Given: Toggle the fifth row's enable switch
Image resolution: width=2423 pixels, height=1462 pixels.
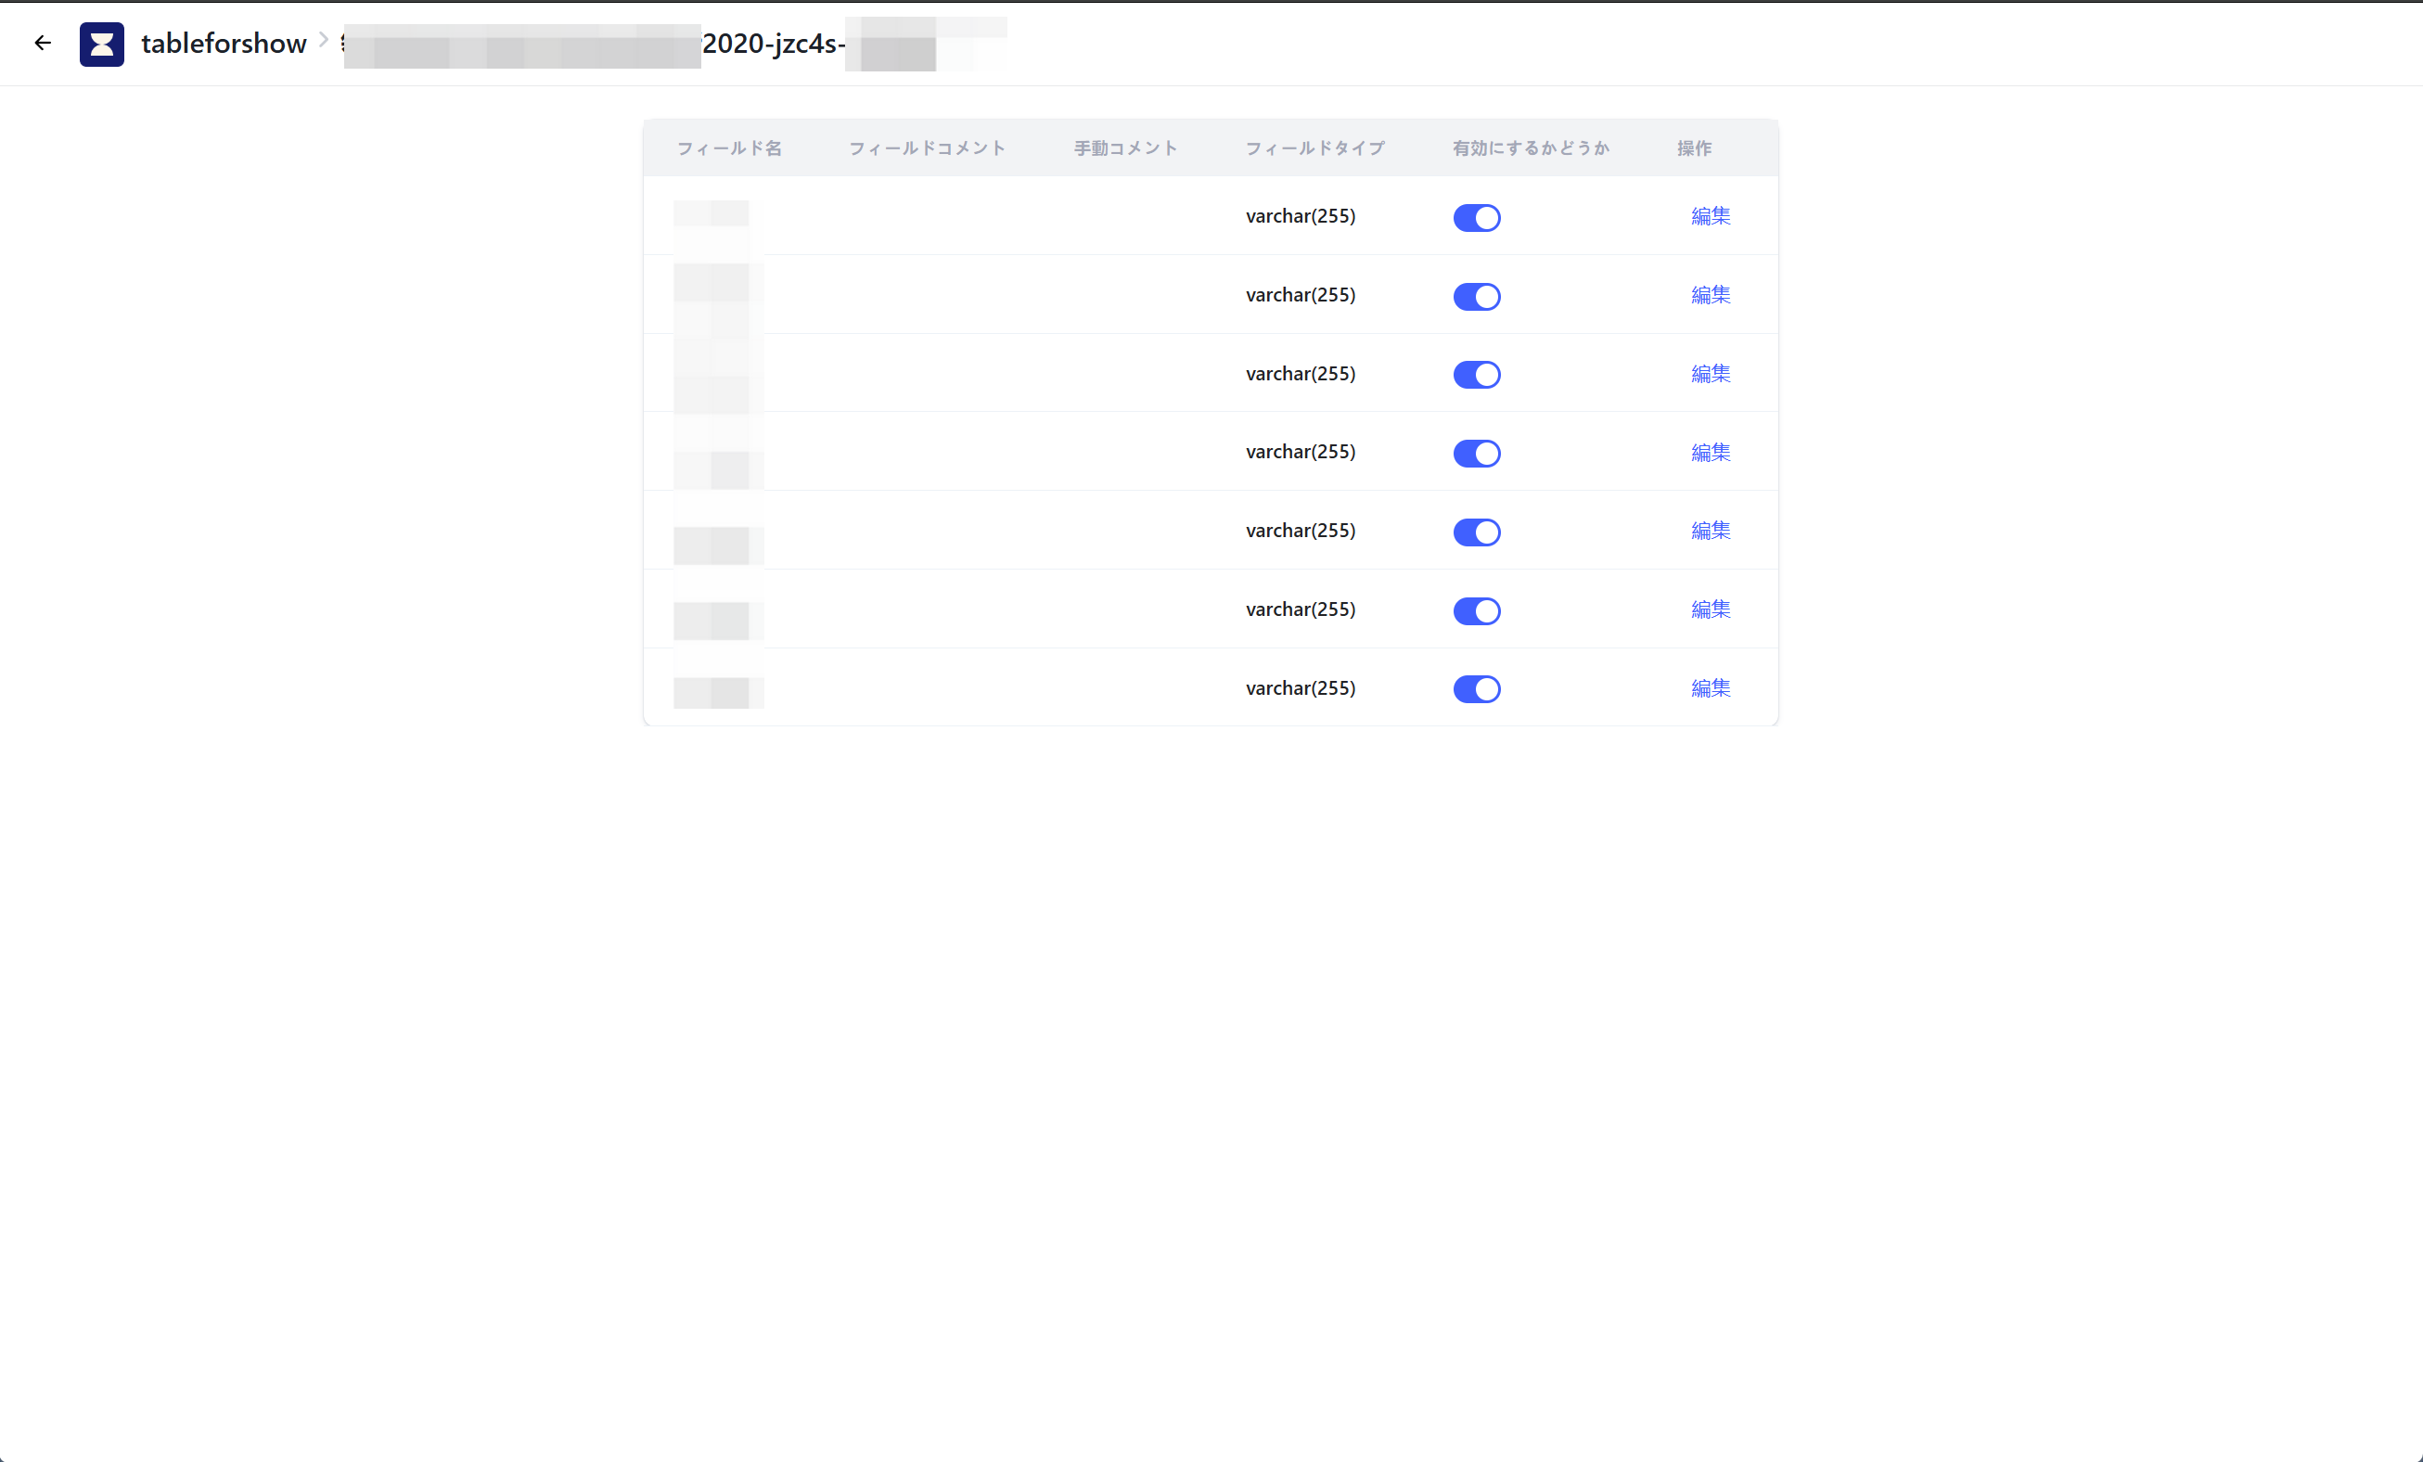Looking at the screenshot, I should (1476, 532).
